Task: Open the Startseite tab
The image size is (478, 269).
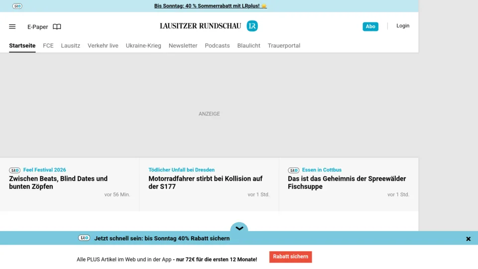Action: click(x=22, y=45)
